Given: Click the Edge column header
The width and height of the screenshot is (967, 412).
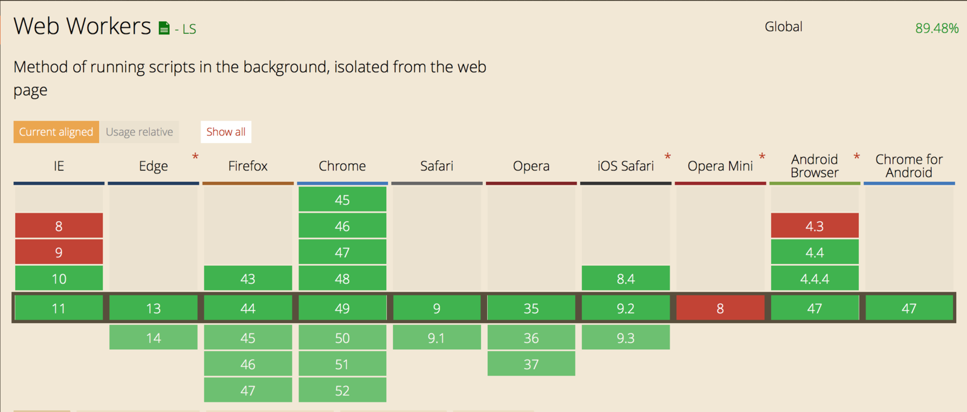Looking at the screenshot, I should click(154, 166).
